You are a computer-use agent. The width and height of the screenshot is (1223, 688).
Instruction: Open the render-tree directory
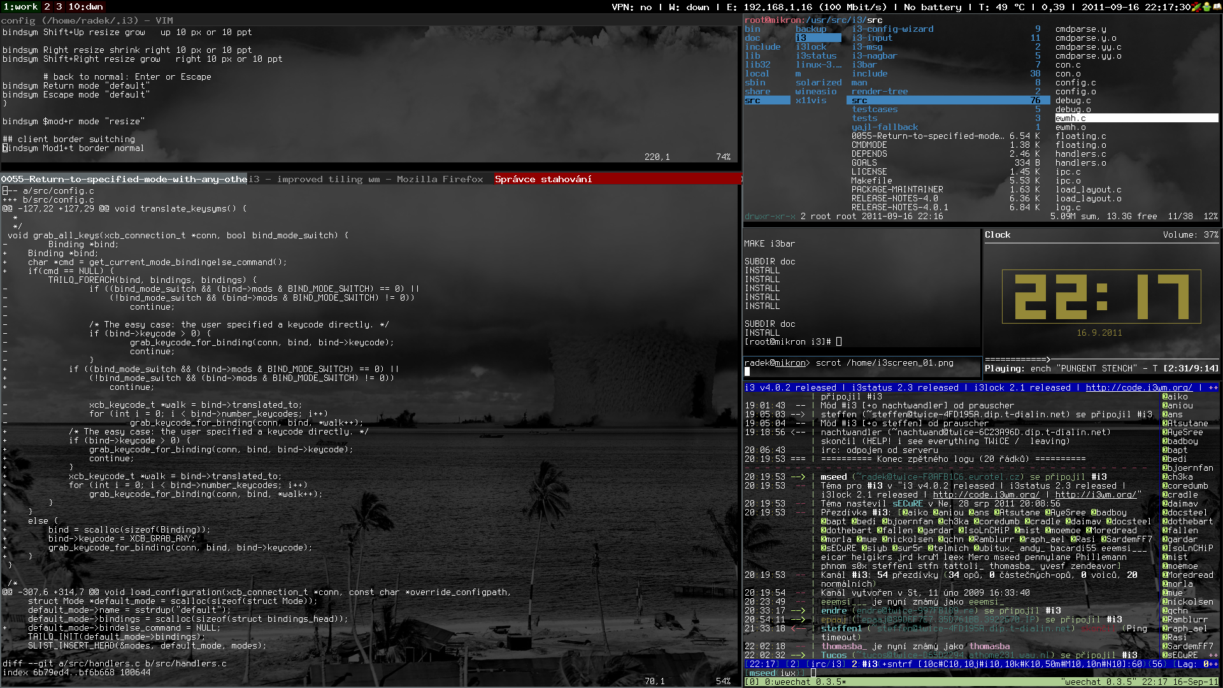[x=879, y=92]
